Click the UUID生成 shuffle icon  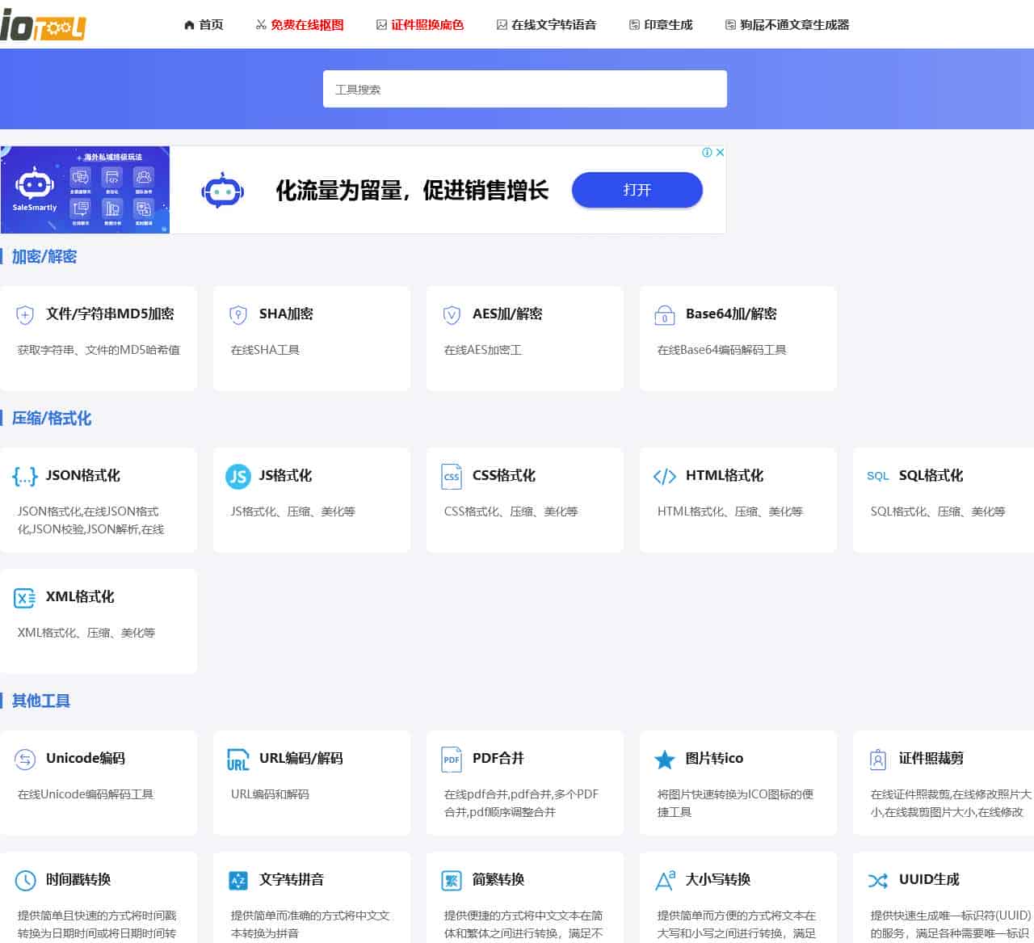(878, 880)
